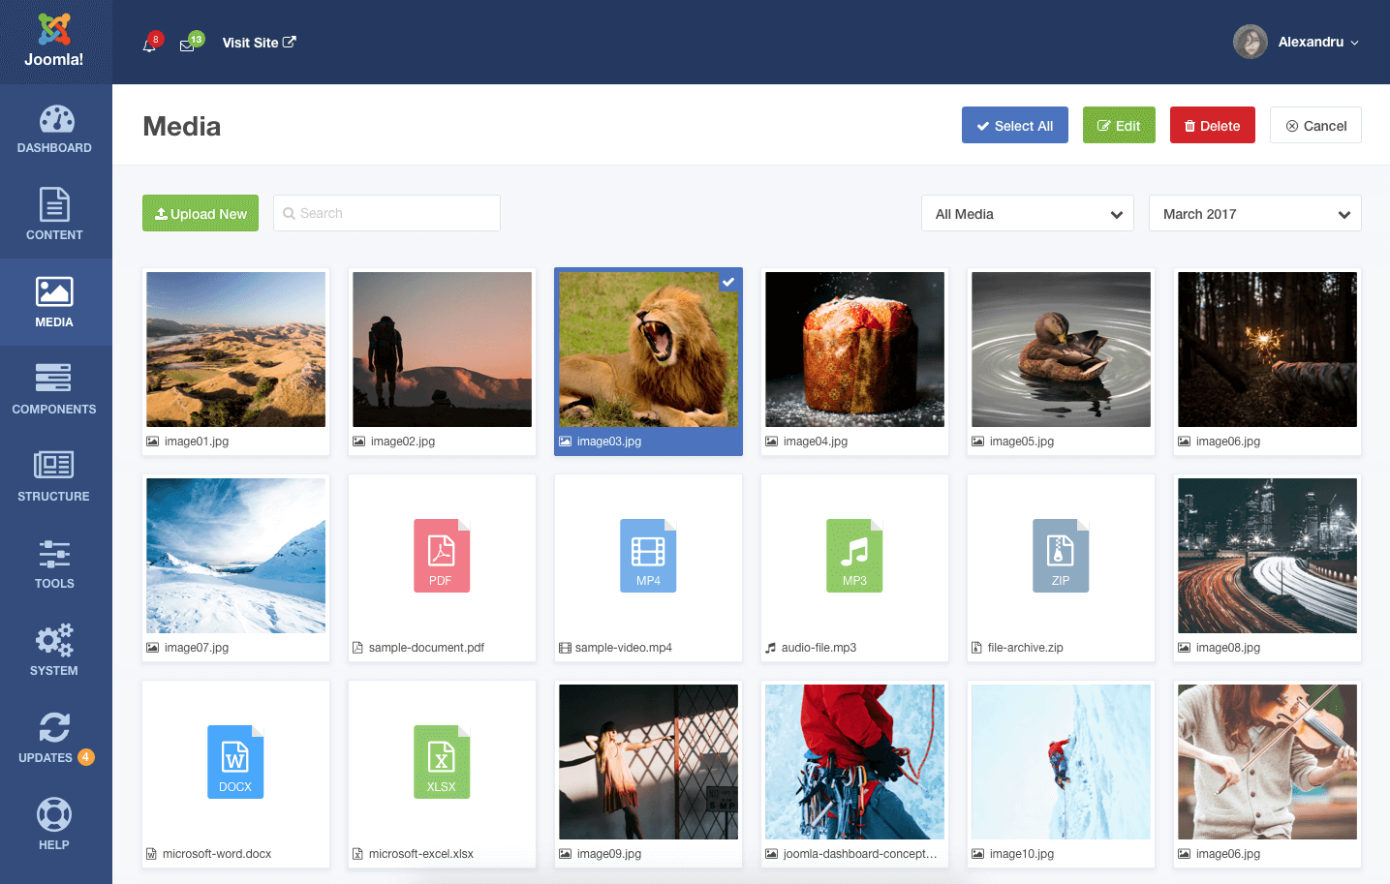Open the Help lifebuoy icon
Screen dimensions: 1390x884
pos(54,815)
